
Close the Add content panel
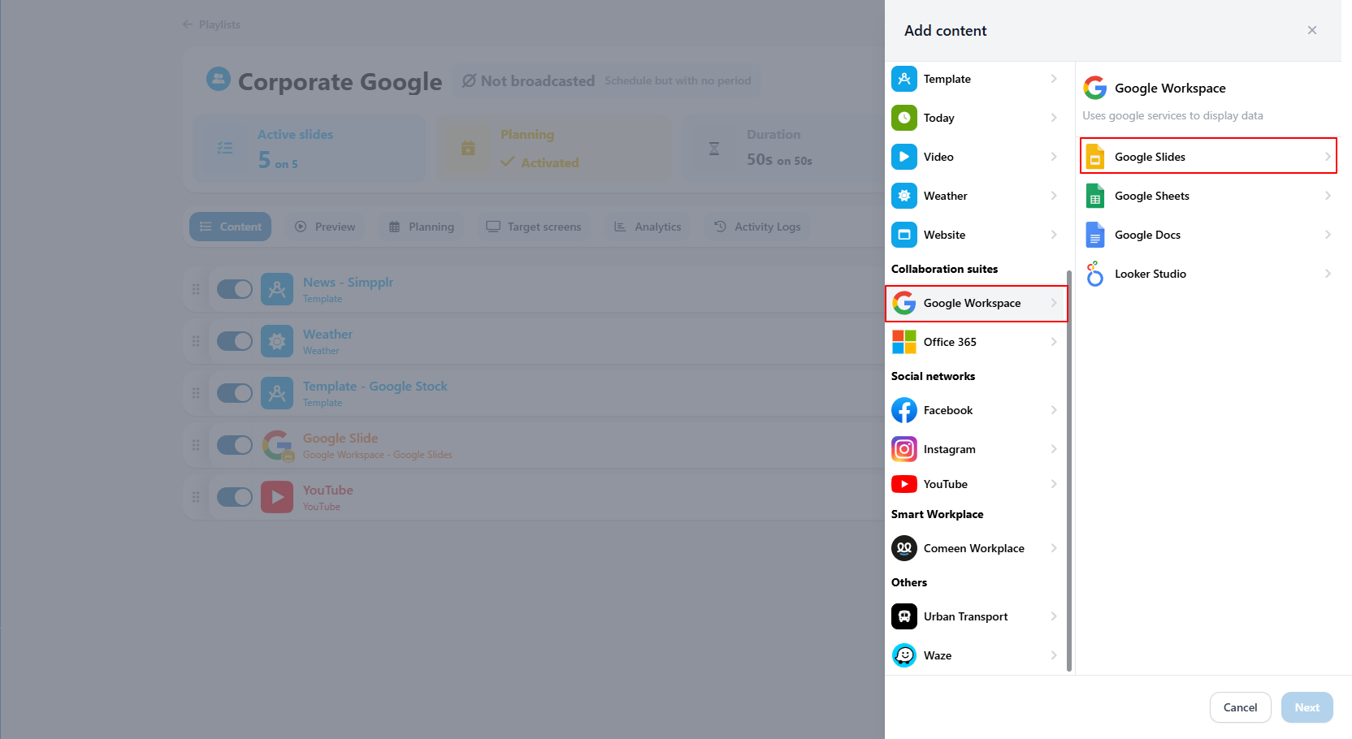click(x=1312, y=30)
